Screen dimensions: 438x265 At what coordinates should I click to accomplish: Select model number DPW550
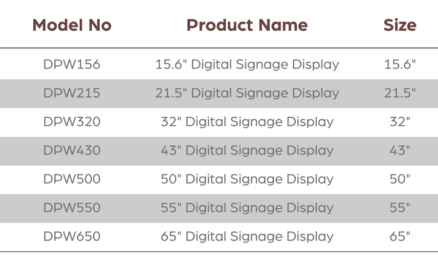[x=72, y=208]
